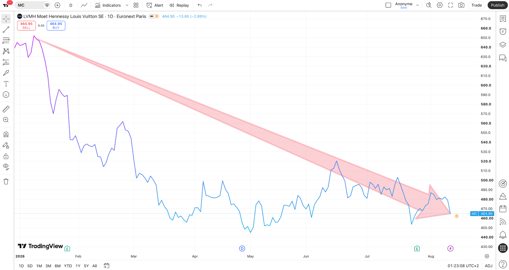Viewport: 509px width, 270px height.
Task: Start bar Replay mode
Action: (179, 5)
